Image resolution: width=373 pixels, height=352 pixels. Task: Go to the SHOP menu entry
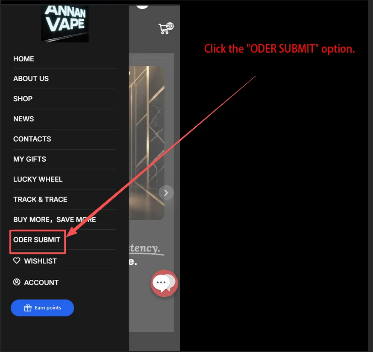[x=23, y=99]
